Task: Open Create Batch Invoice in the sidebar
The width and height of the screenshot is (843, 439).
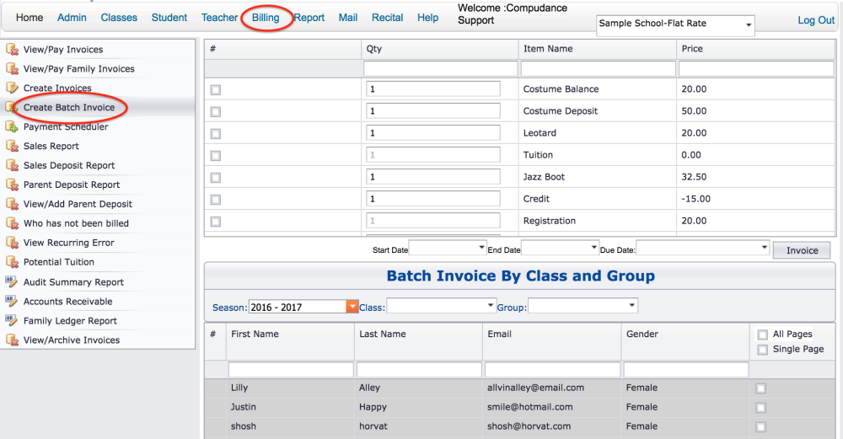Action: coord(69,108)
